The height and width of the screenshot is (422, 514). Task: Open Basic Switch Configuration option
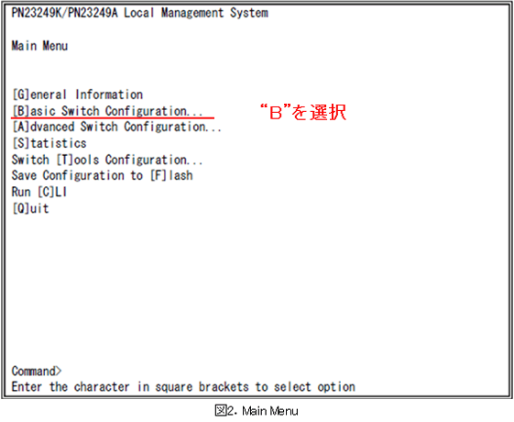click(107, 111)
